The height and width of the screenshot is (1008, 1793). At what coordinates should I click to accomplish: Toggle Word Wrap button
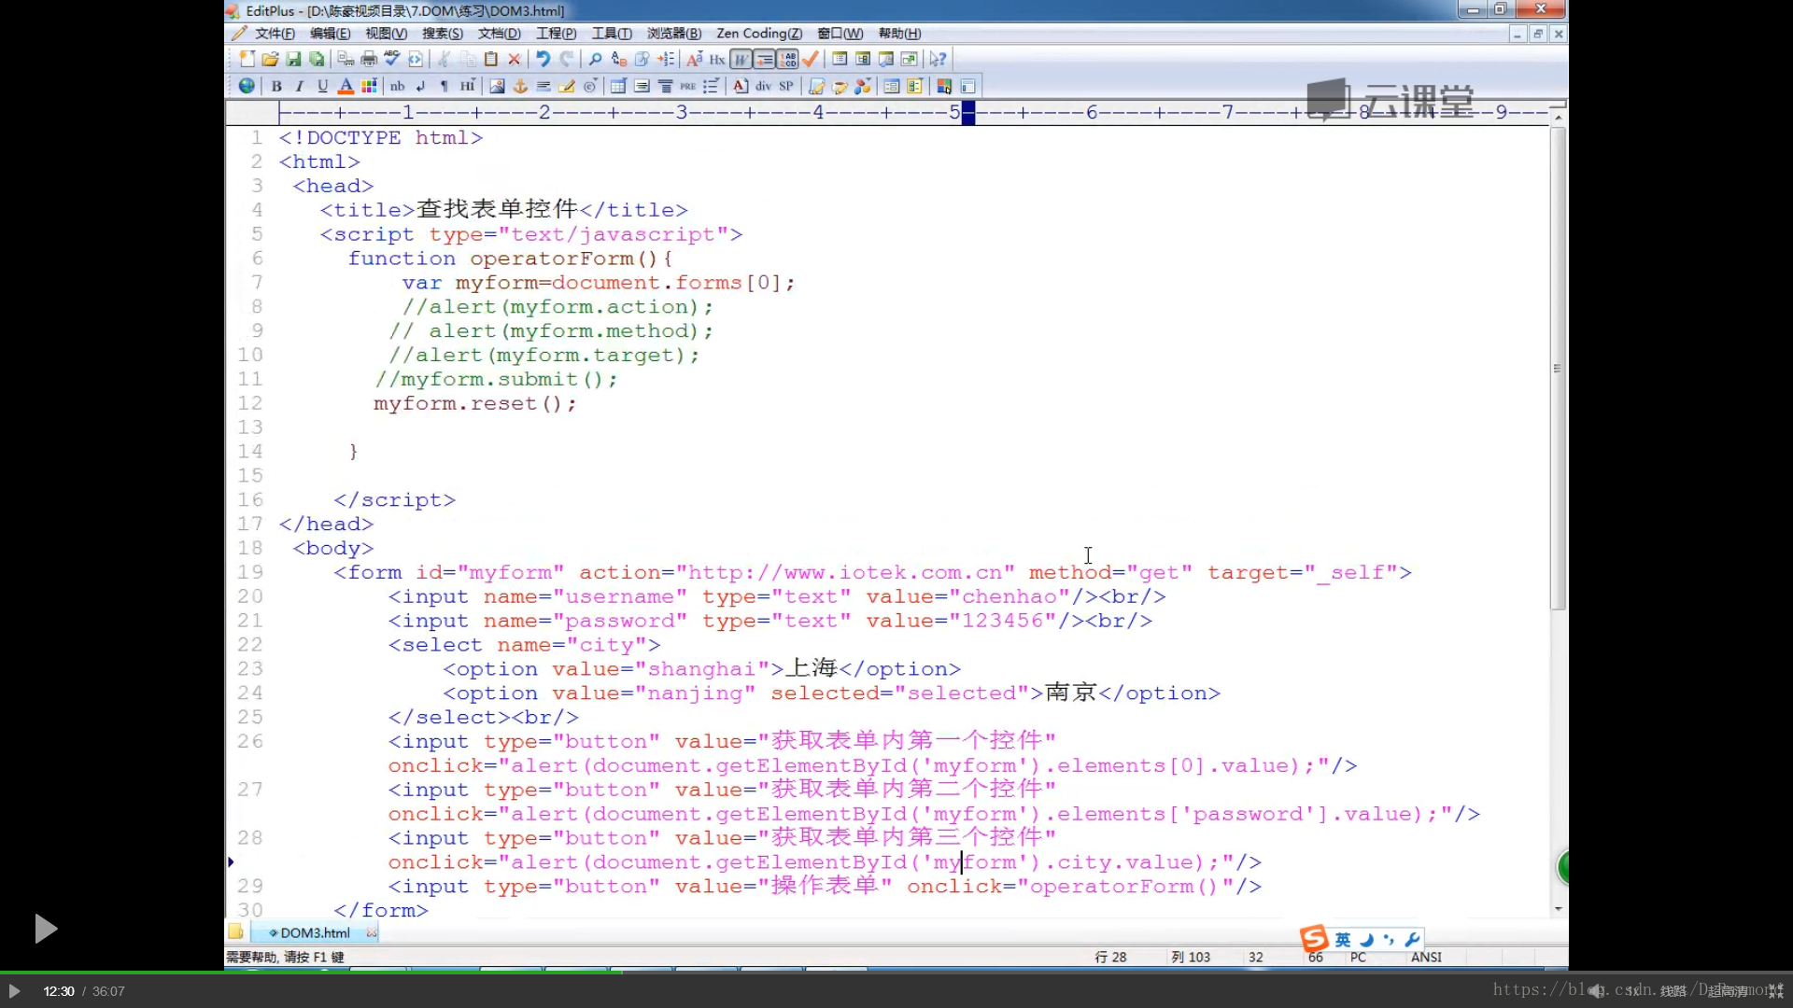tap(741, 59)
